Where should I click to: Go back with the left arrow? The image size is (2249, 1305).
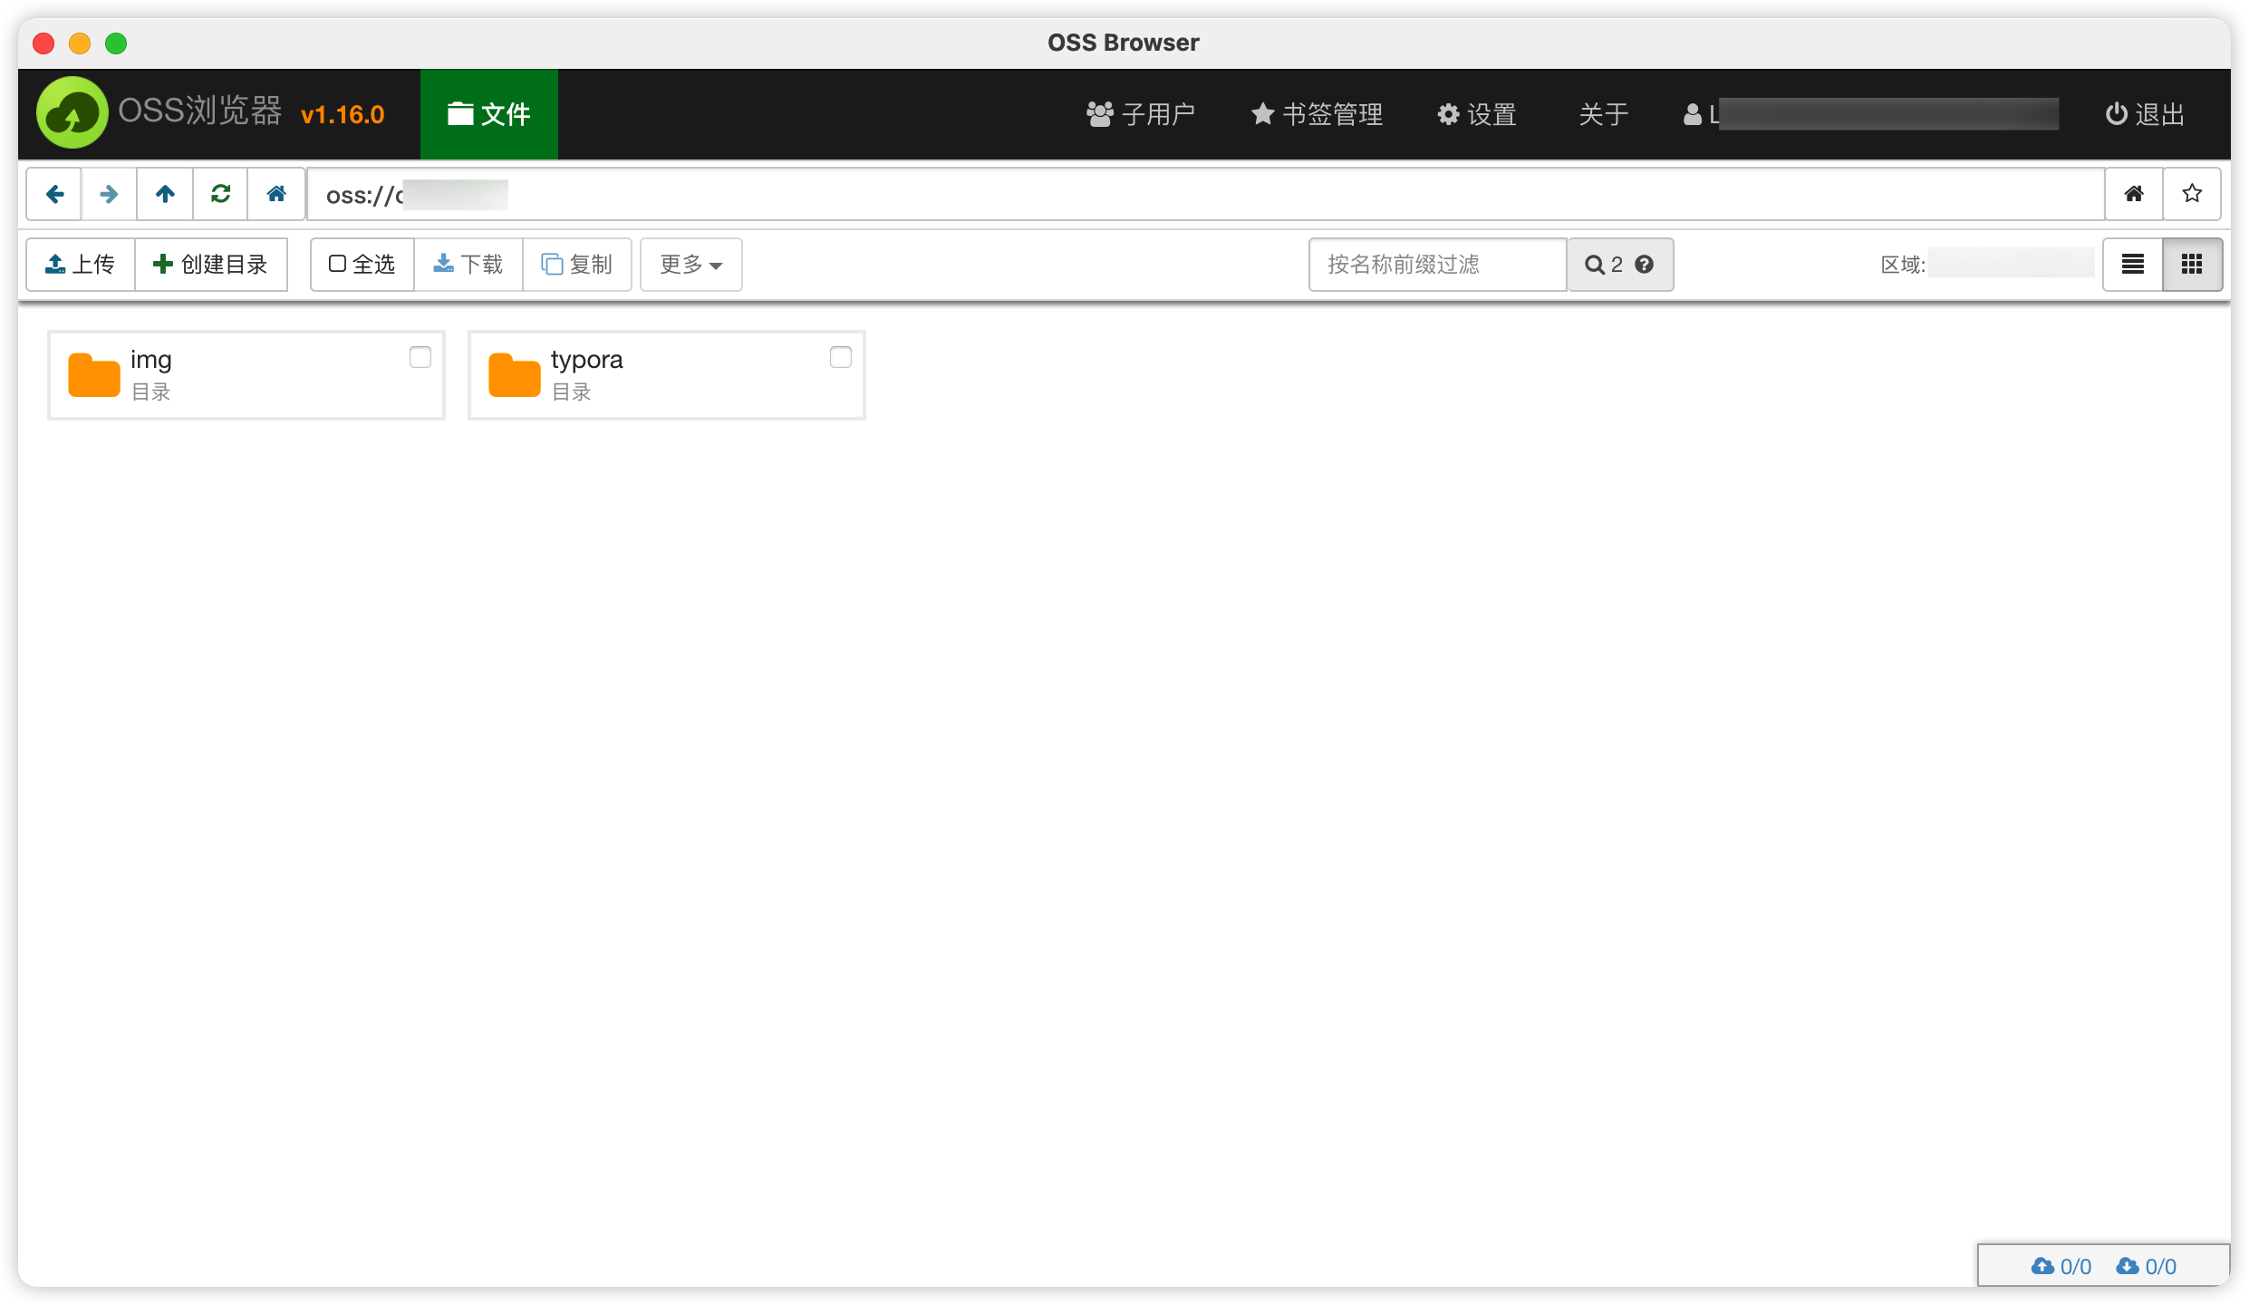point(54,194)
